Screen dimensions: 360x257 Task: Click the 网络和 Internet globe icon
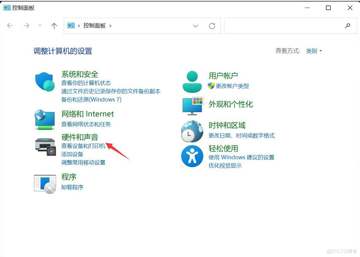point(45,120)
